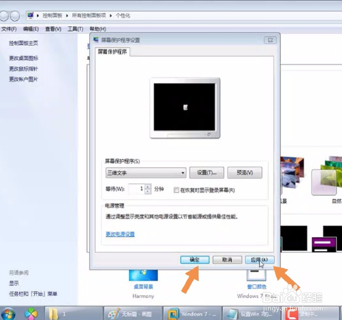
Task: Open the 工具(T) menu
Action: (x=76, y=29)
